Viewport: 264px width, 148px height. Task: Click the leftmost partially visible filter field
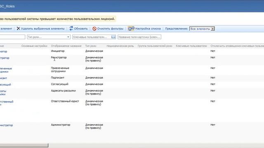click(x=12, y=37)
